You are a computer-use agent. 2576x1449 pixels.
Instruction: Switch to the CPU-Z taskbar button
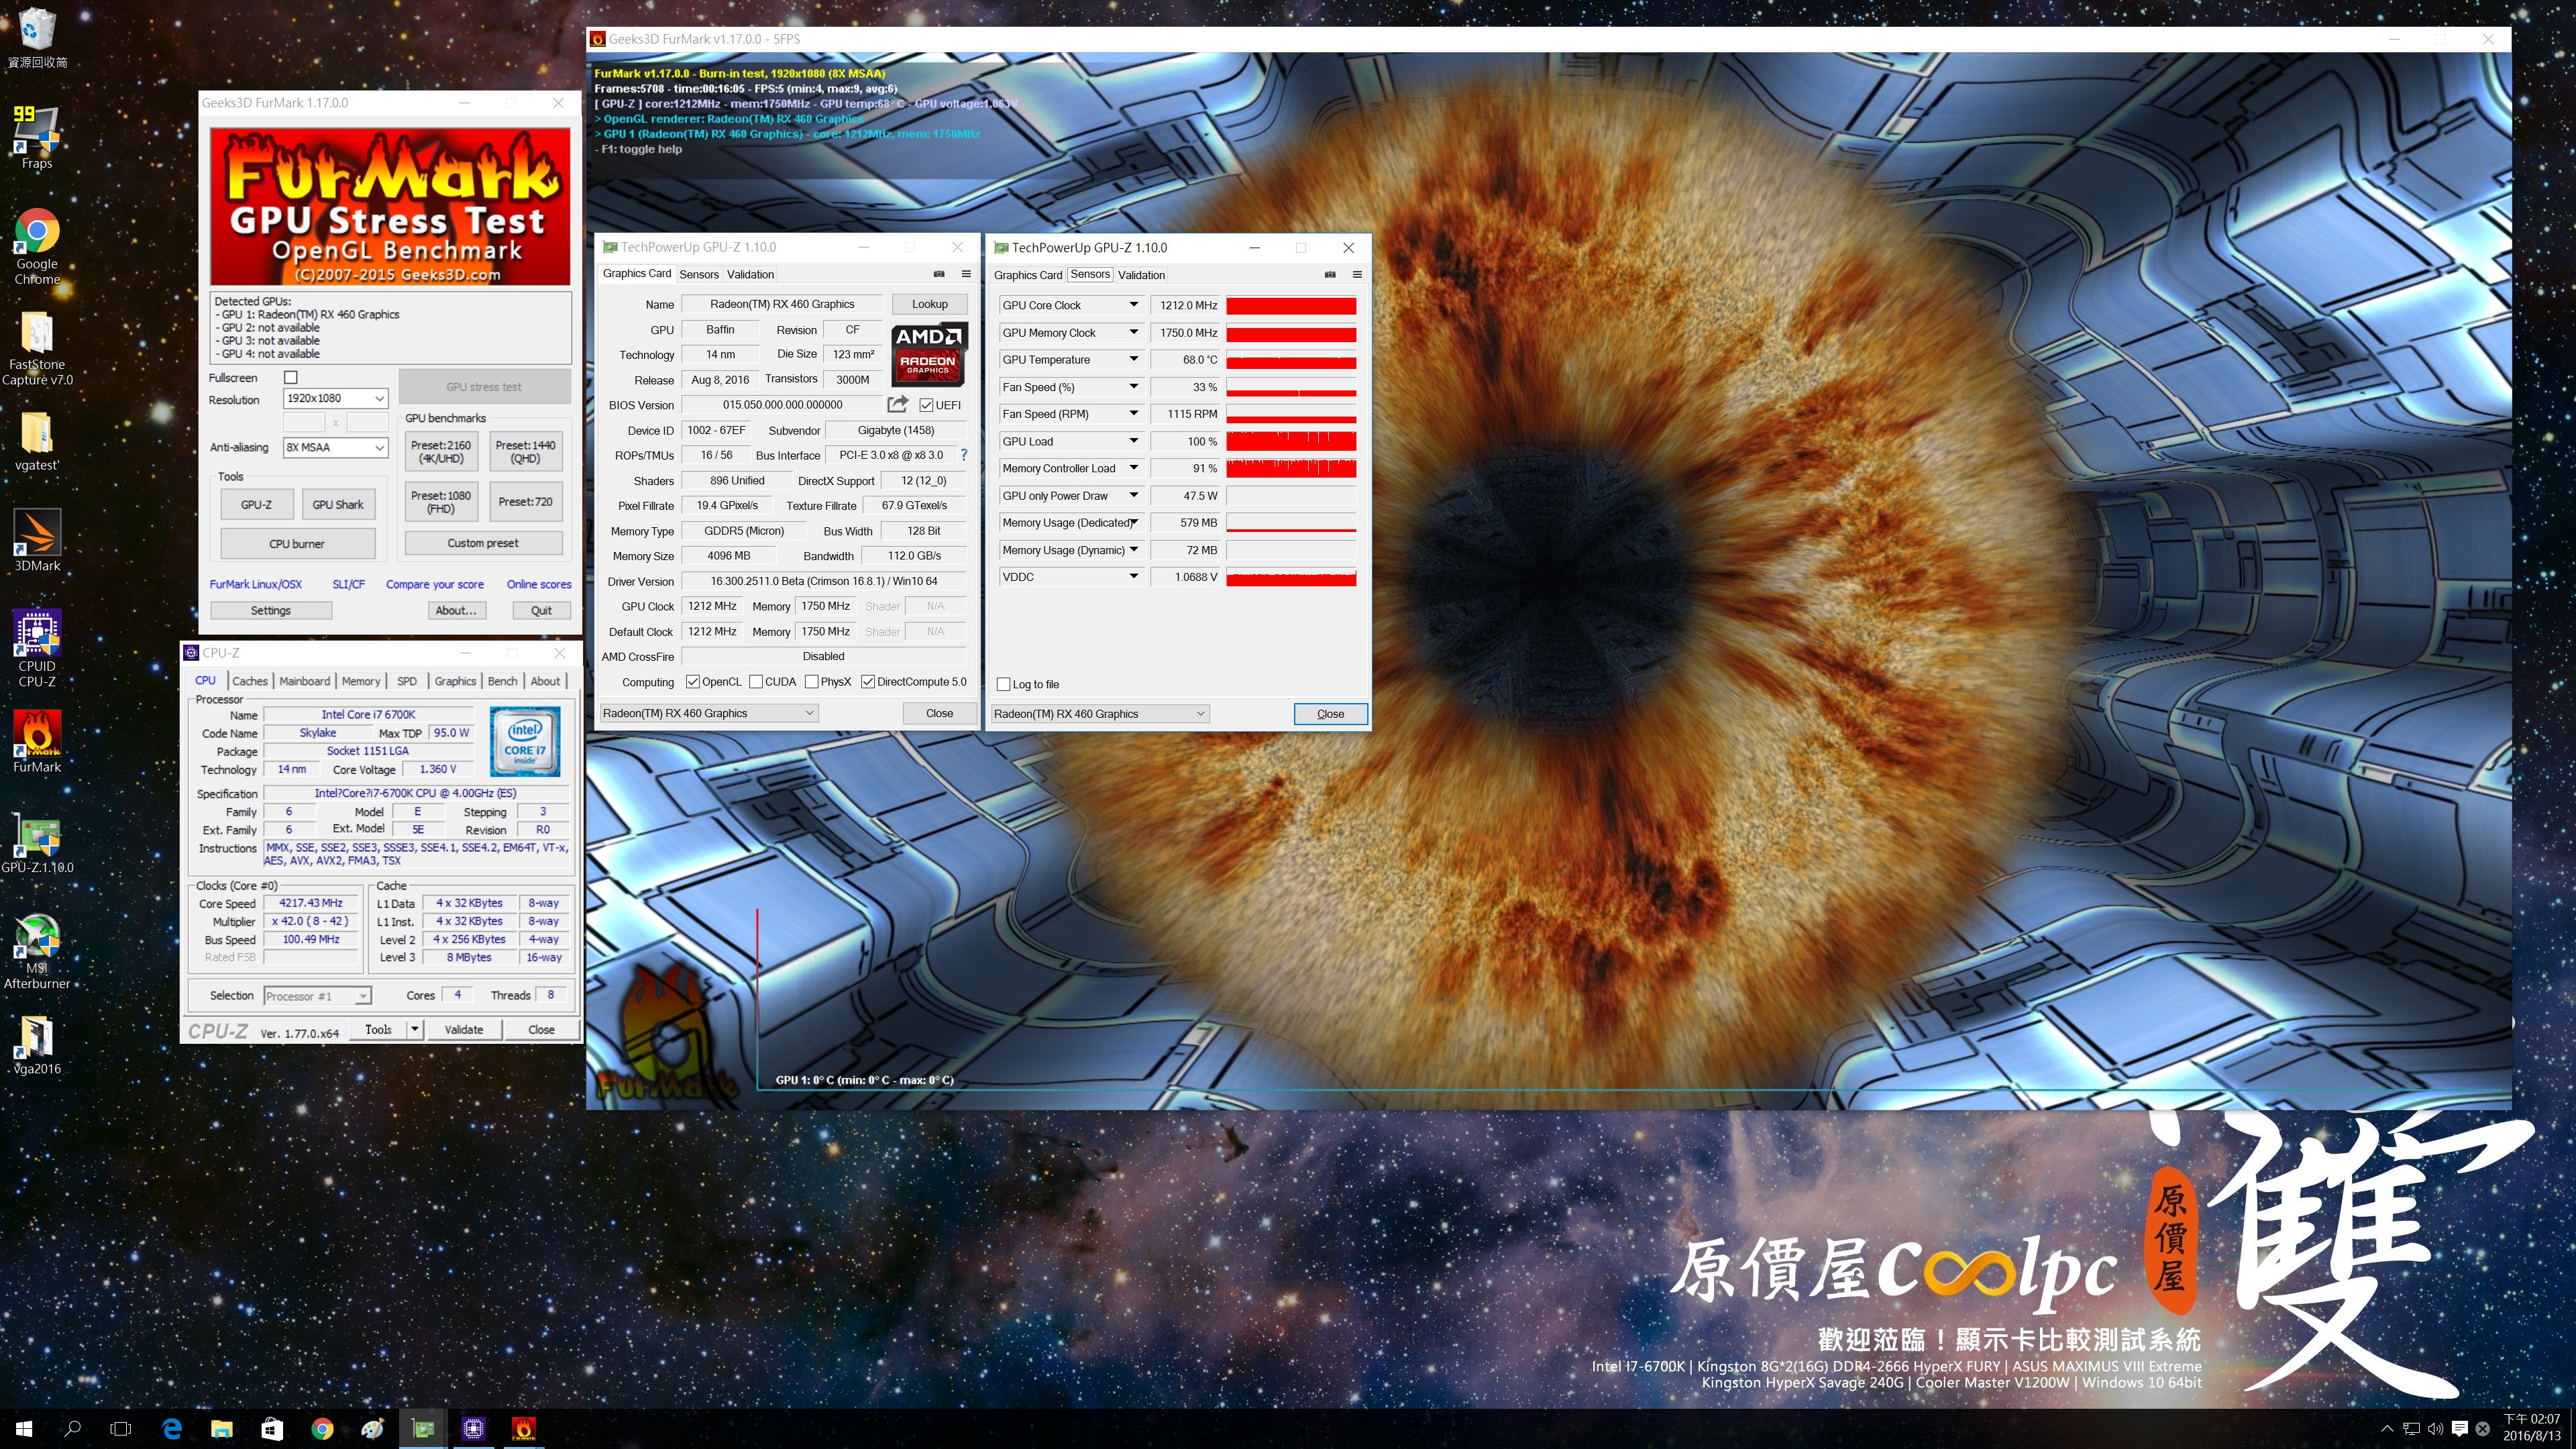(x=474, y=1429)
